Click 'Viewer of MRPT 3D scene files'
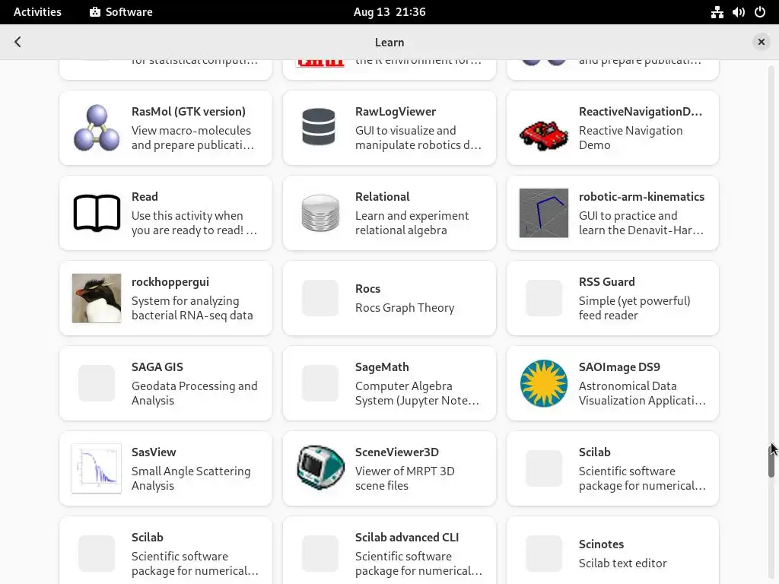The image size is (779, 584). pos(405,478)
